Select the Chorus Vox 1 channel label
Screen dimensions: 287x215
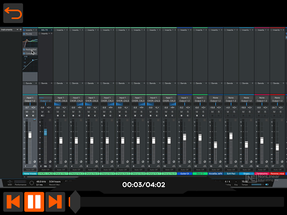pyautogui.click(x=61, y=174)
